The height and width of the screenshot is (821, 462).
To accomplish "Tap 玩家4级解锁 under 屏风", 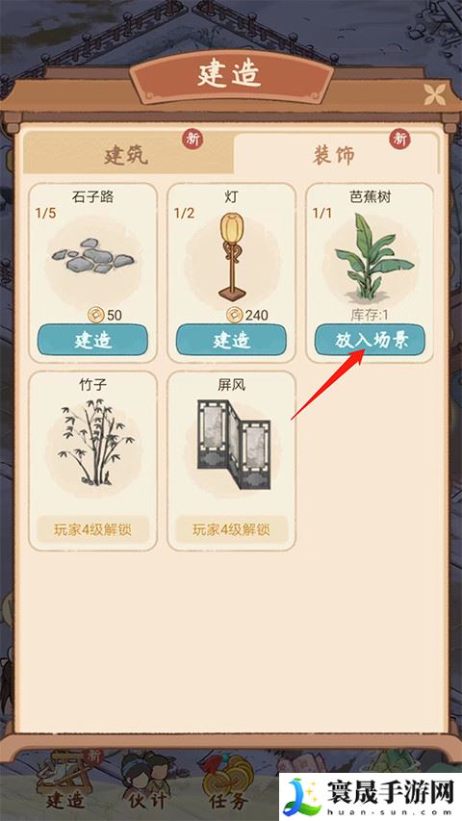I will 231,530.
